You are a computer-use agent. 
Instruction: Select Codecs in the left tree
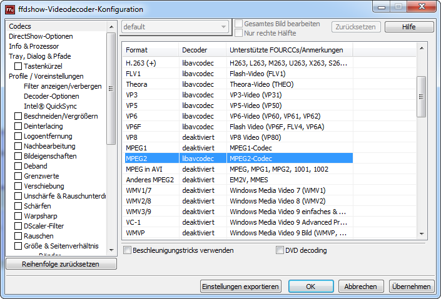pos(20,26)
